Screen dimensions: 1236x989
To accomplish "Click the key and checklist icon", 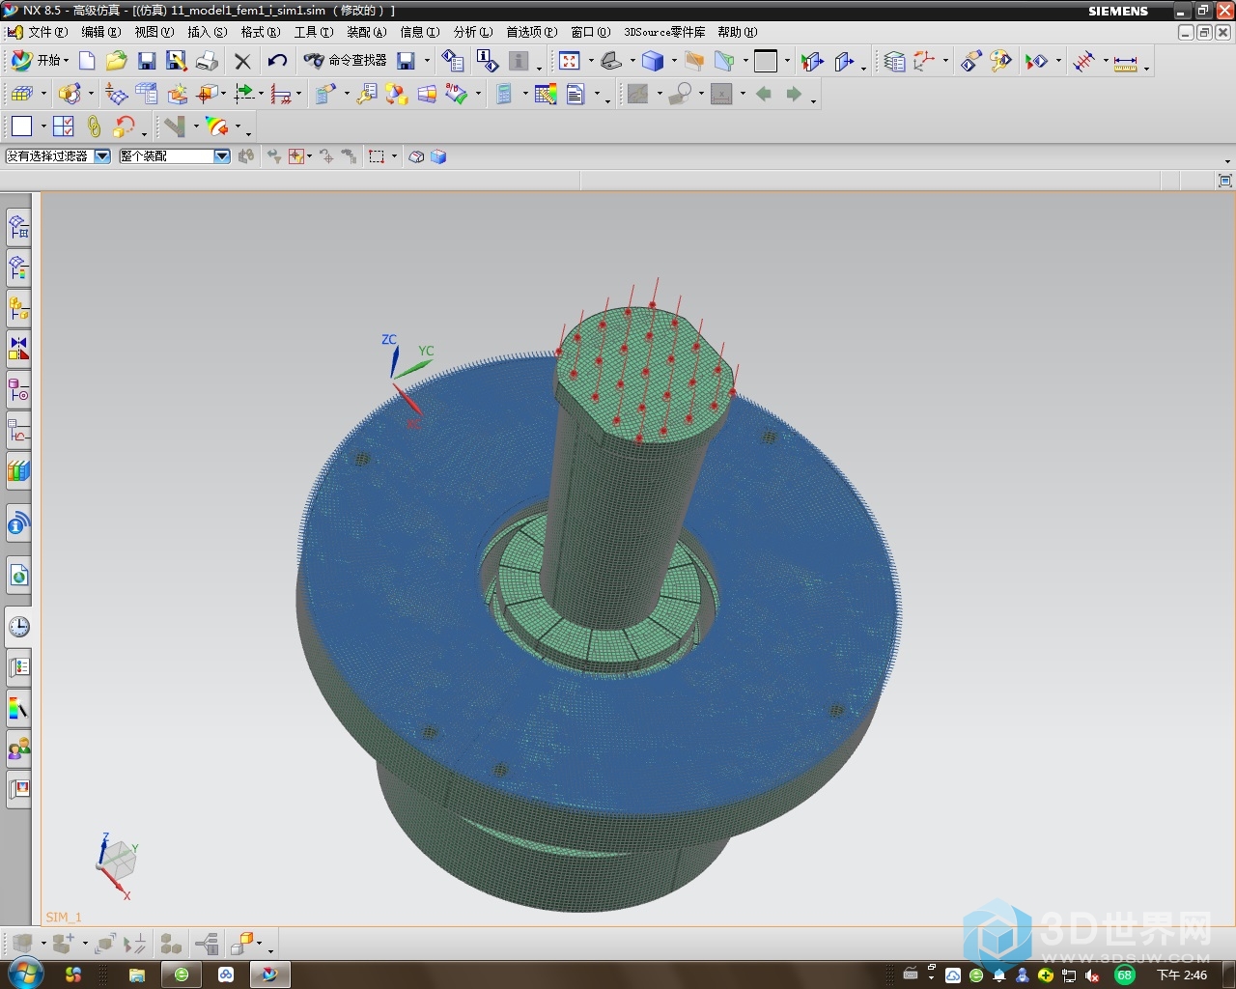I will pyautogui.click(x=367, y=94).
